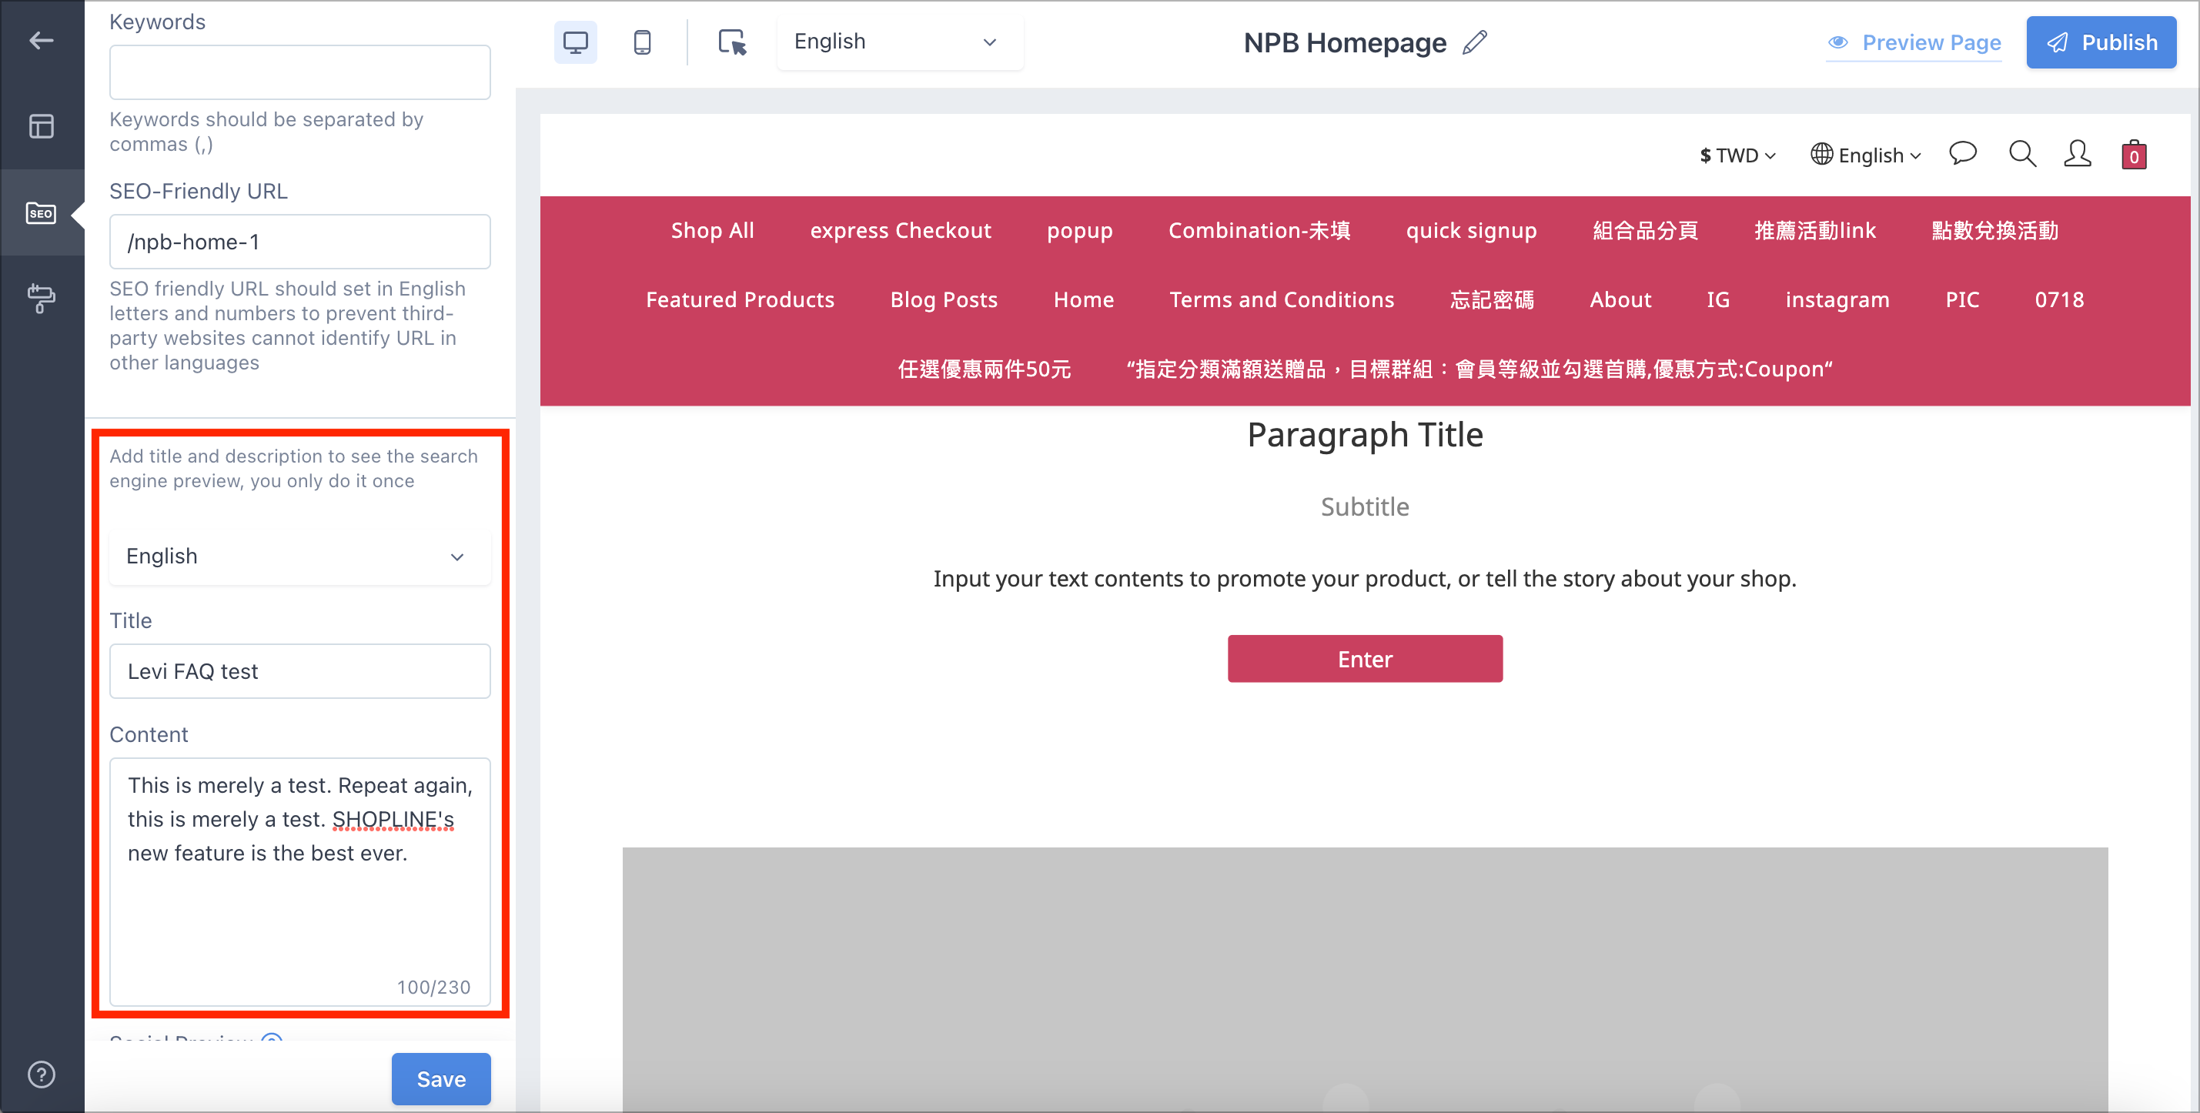Focus the Keywords input field
This screenshot has height=1113, width=2200.
[299, 72]
